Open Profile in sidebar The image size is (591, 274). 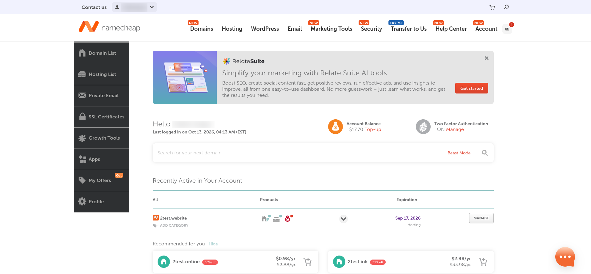pos(102,202)
